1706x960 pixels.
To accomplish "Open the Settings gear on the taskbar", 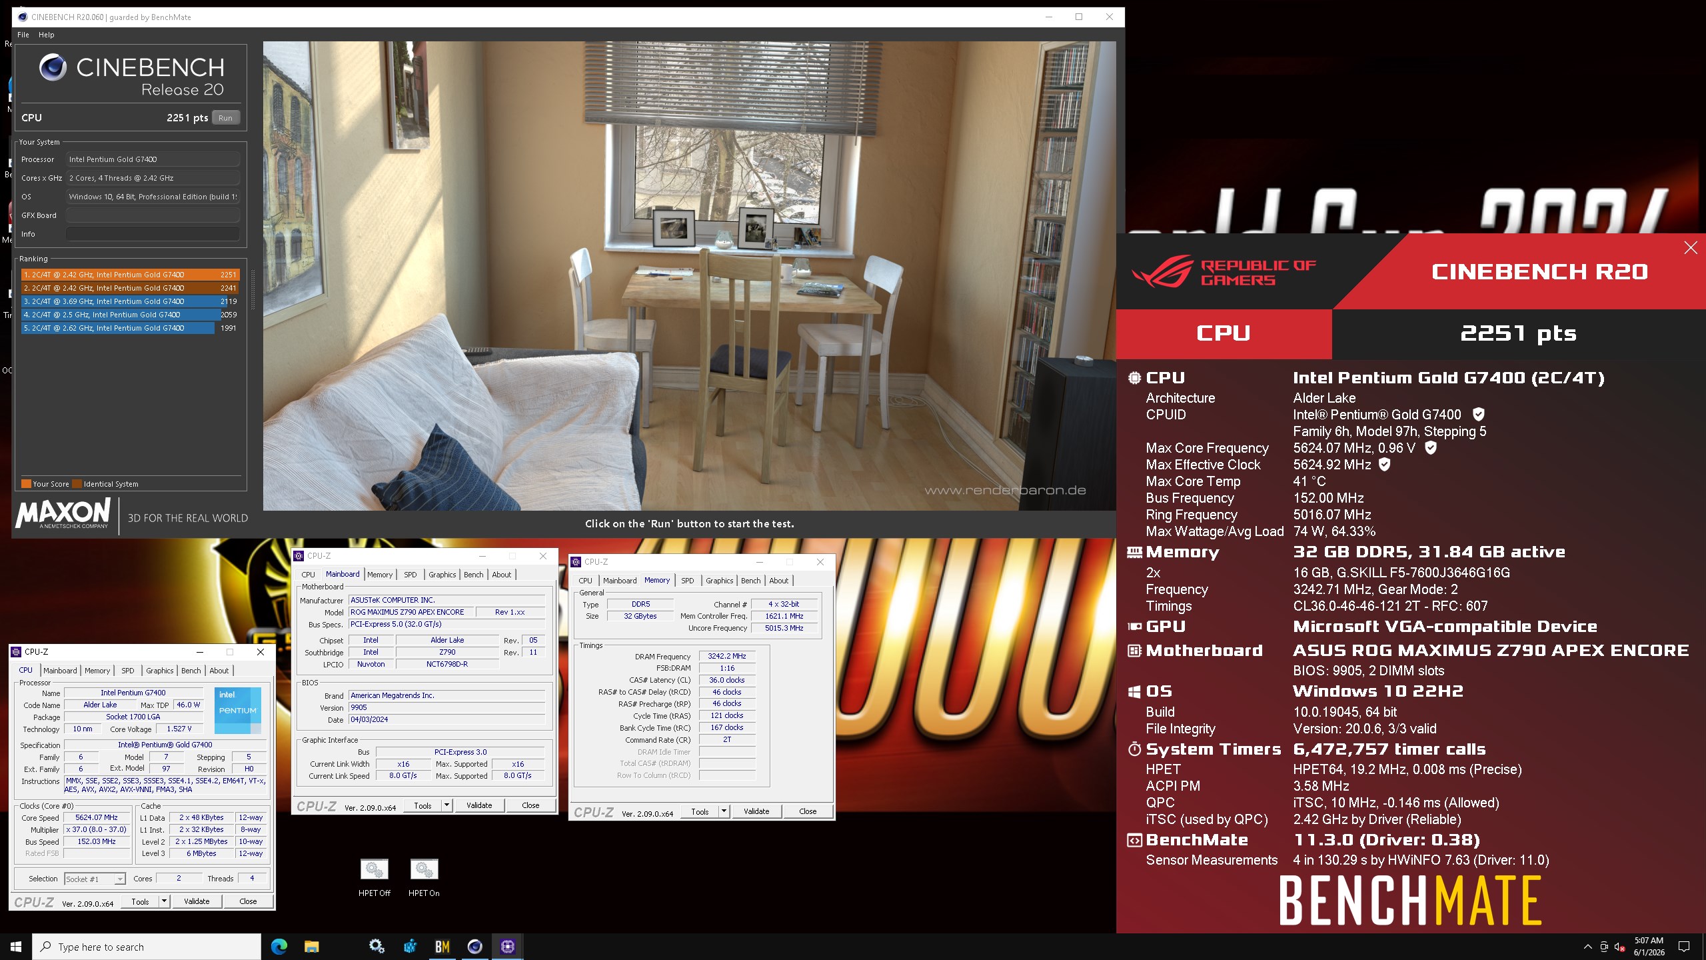I will (x=377, y=946).
